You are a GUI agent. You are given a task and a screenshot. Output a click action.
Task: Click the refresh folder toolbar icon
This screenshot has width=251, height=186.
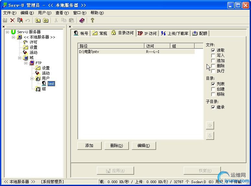pos(46,20)
